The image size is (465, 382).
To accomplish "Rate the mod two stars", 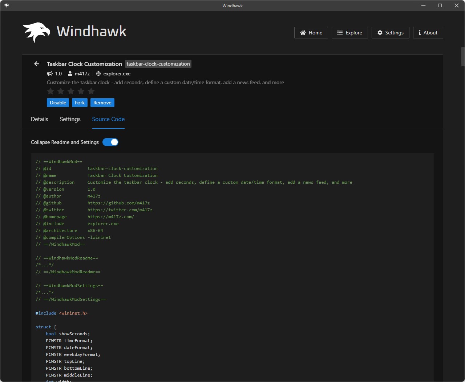I will (61, 91).
